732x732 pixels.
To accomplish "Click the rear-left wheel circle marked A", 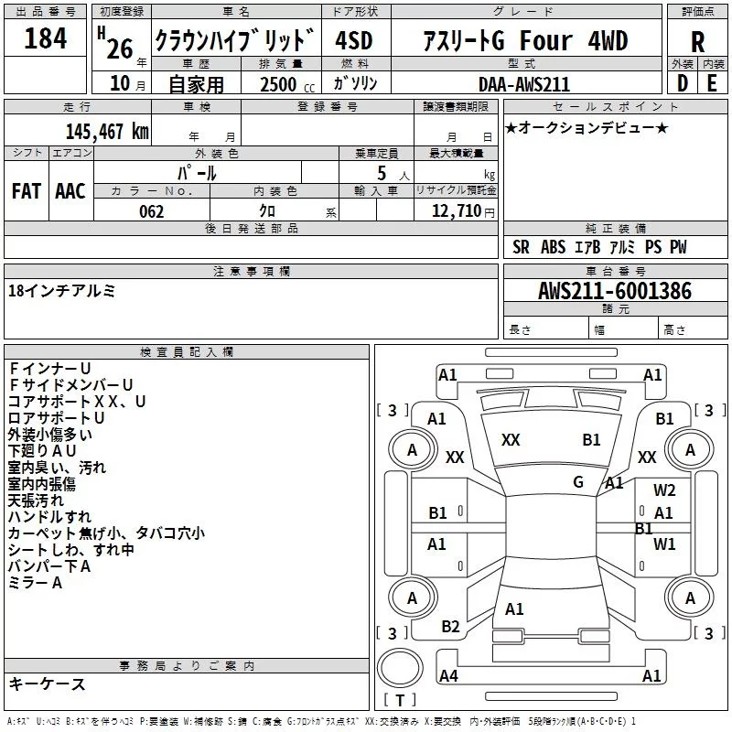I will [x=412, y=597].
